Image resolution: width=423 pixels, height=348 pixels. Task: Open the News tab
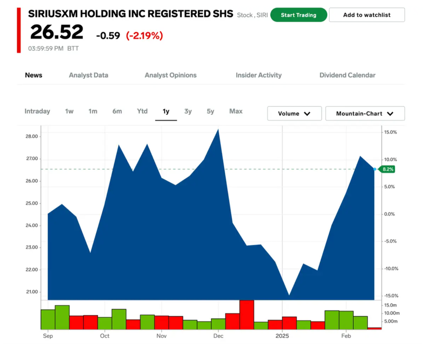point(34,75)
